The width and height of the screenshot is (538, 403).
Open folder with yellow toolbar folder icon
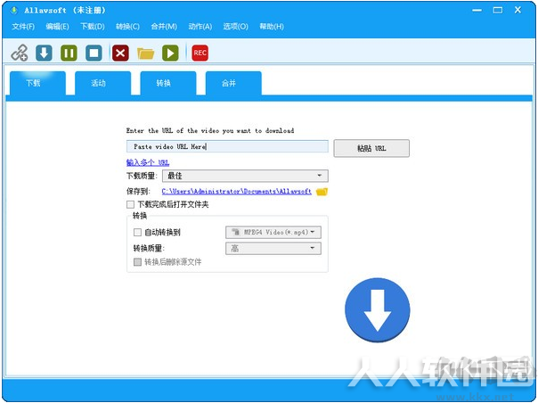[x=145, y=53]
